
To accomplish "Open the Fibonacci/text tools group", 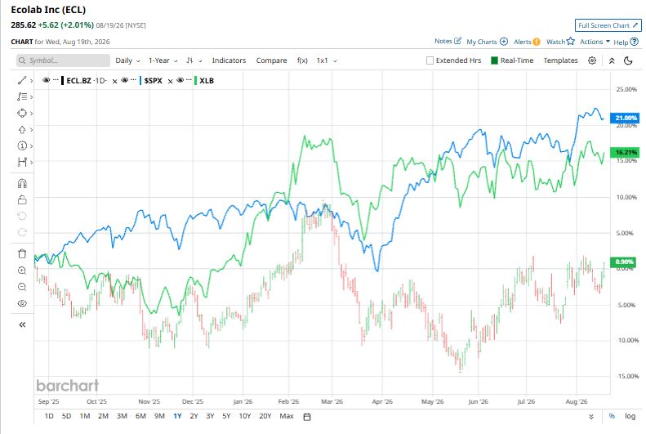I will (x=22, y=97).
